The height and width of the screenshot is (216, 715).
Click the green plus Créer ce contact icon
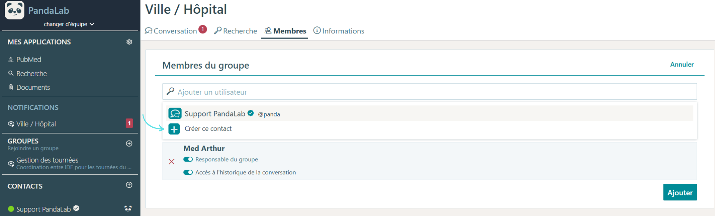click(174, 129)
